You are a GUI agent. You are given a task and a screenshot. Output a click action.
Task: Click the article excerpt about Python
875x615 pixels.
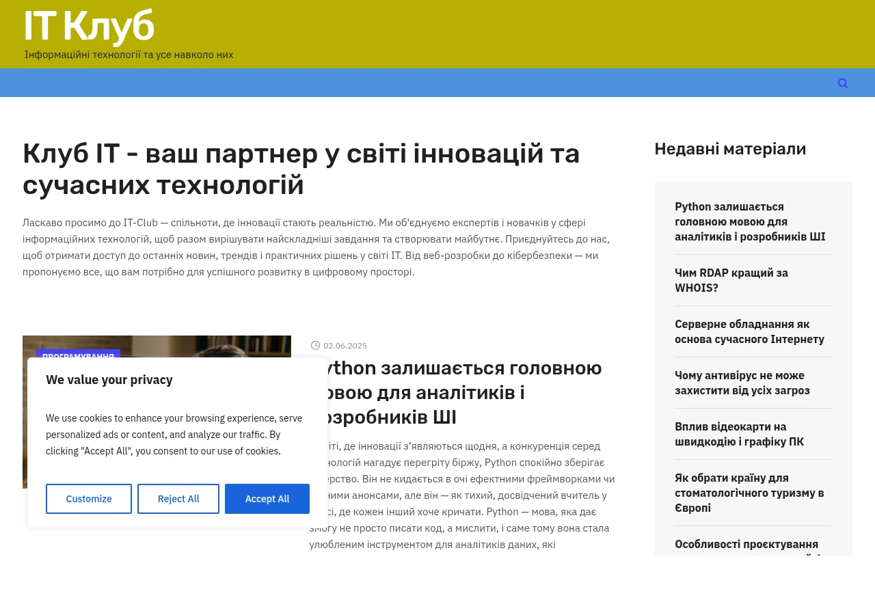pos(462,495)
